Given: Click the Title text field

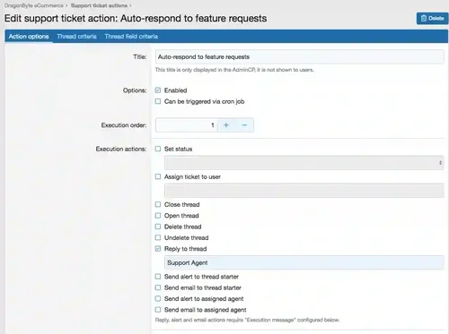Looking at the screenshot, I should 299,56.
